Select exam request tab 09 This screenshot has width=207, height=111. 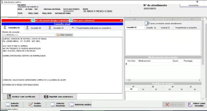(173, 87)
